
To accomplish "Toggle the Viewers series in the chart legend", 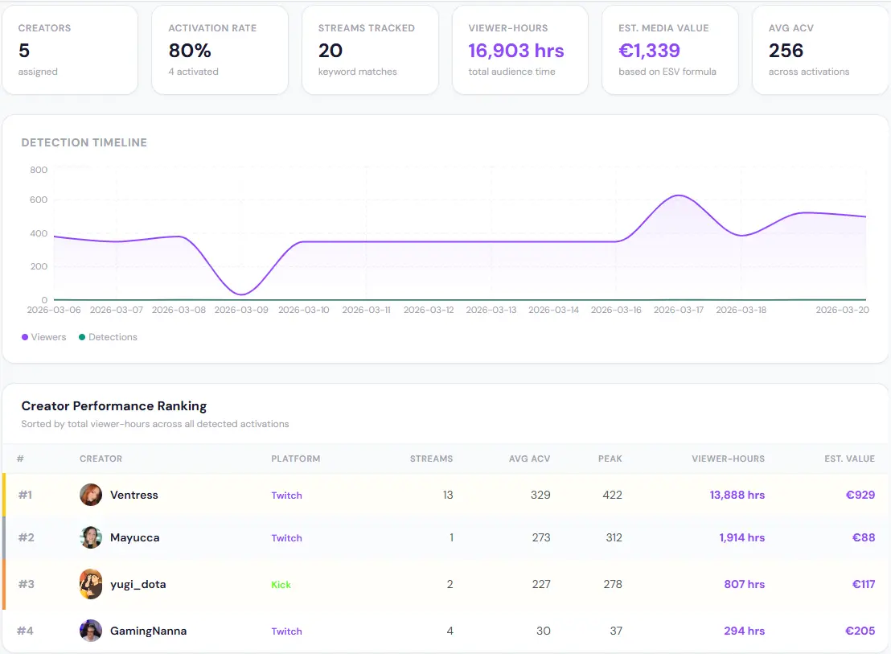I will pyautogui.click(x=43, y=336).
